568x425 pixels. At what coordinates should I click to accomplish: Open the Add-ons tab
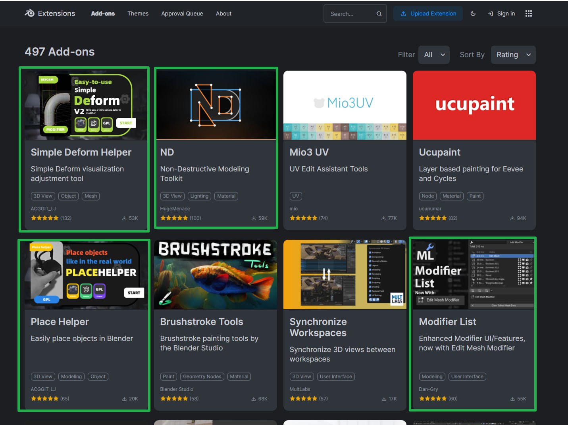[103, 13]
